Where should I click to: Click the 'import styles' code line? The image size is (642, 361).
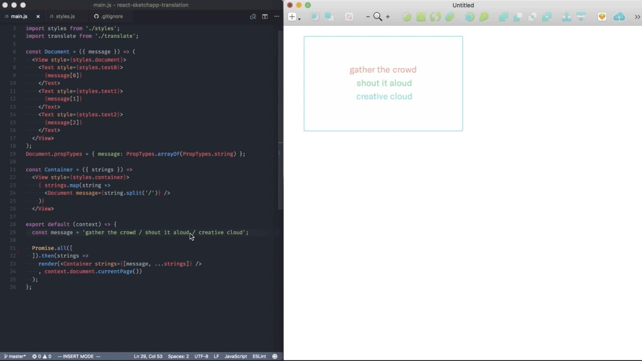point(73,28)
